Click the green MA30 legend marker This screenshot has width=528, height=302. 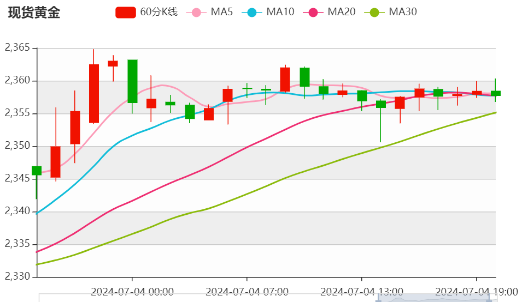click(374, 13)
